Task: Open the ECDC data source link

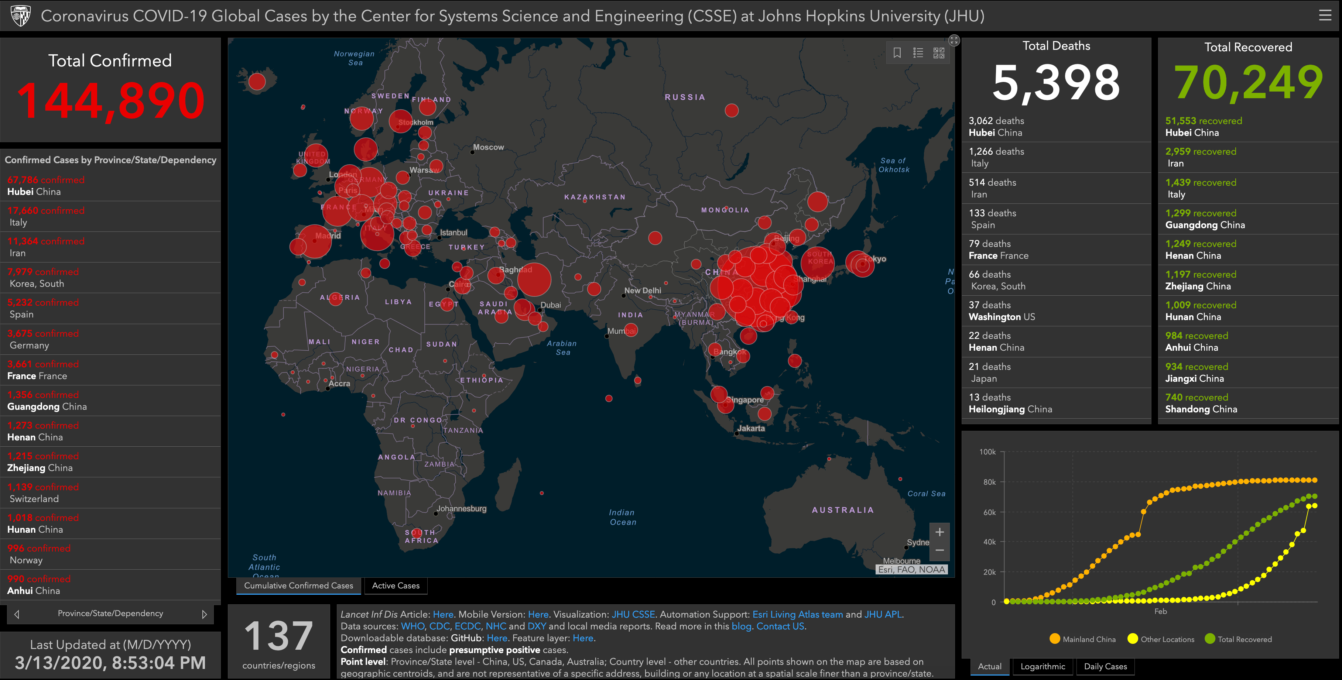Action: click(467, 626)
